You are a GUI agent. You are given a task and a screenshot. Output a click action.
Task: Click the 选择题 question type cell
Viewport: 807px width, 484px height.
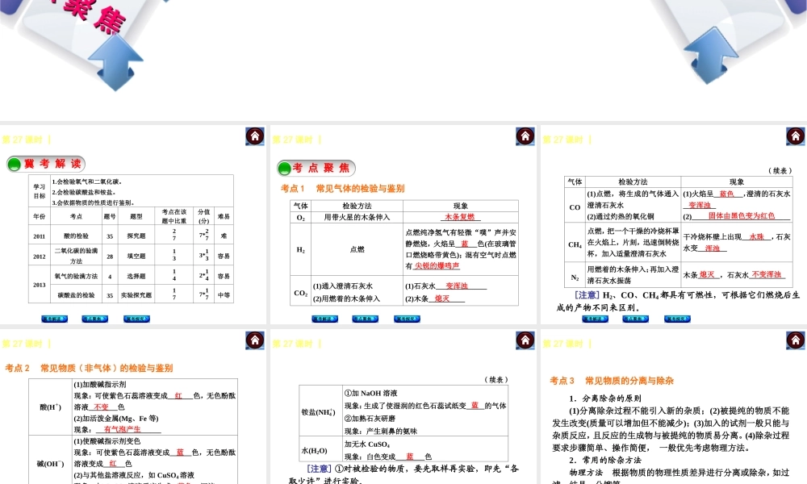click(x=136, y=276)
